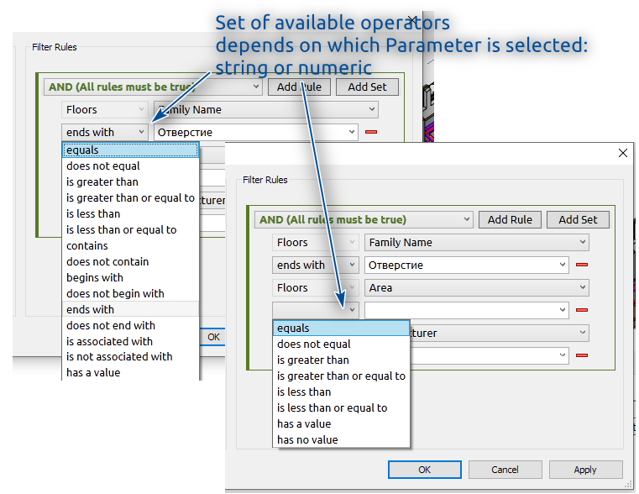Close the front filter dialog
639x494 pixels.
pyautogui.click(x=623, y=153)
